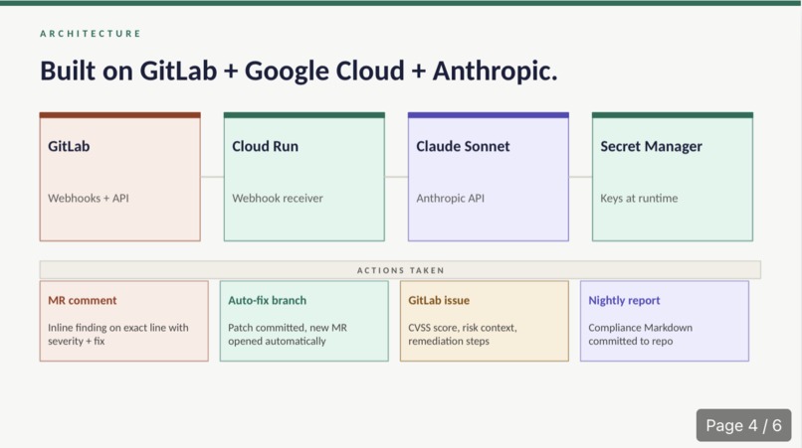Select the "MR comment" heading

pos(83,300)
